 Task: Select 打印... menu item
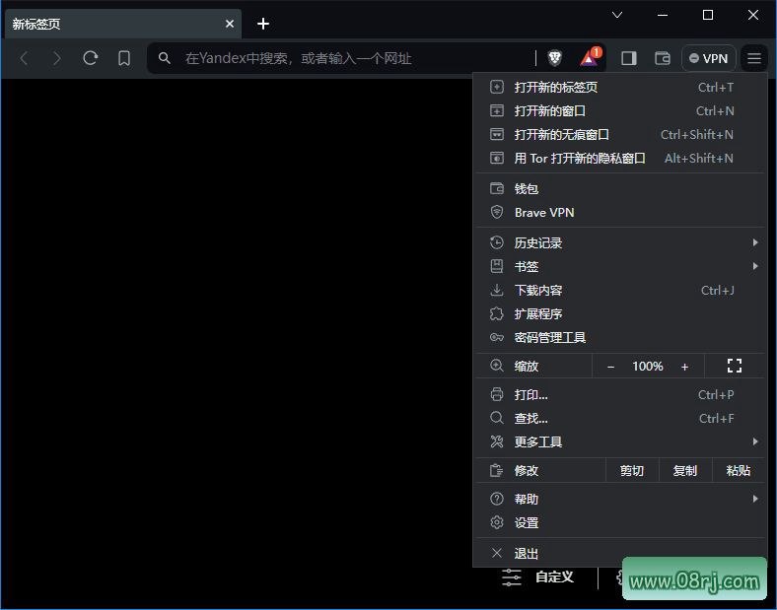click(619, 394)
